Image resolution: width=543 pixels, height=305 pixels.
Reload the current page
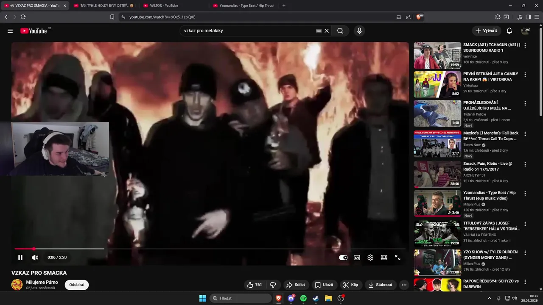pos(23,17)
